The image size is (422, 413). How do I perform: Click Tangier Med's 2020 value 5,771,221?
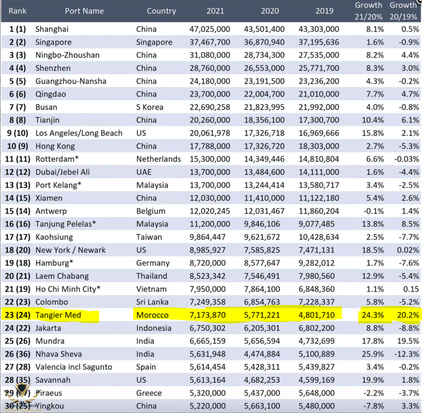(x=264, y=315)
